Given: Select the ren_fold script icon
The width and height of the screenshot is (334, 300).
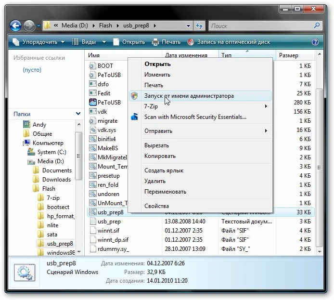Looking at the screenshot, I should click(x=93, y=184).
